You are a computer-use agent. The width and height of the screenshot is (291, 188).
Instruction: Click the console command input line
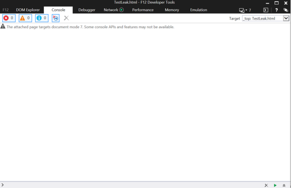point(132,185)
